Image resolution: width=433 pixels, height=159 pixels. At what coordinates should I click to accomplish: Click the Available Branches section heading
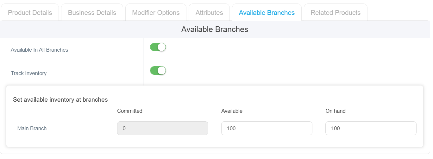click(215, 29)
